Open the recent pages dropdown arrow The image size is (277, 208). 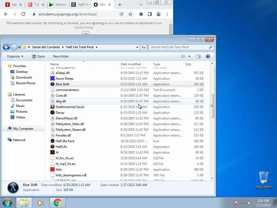(x=19, y=47)
